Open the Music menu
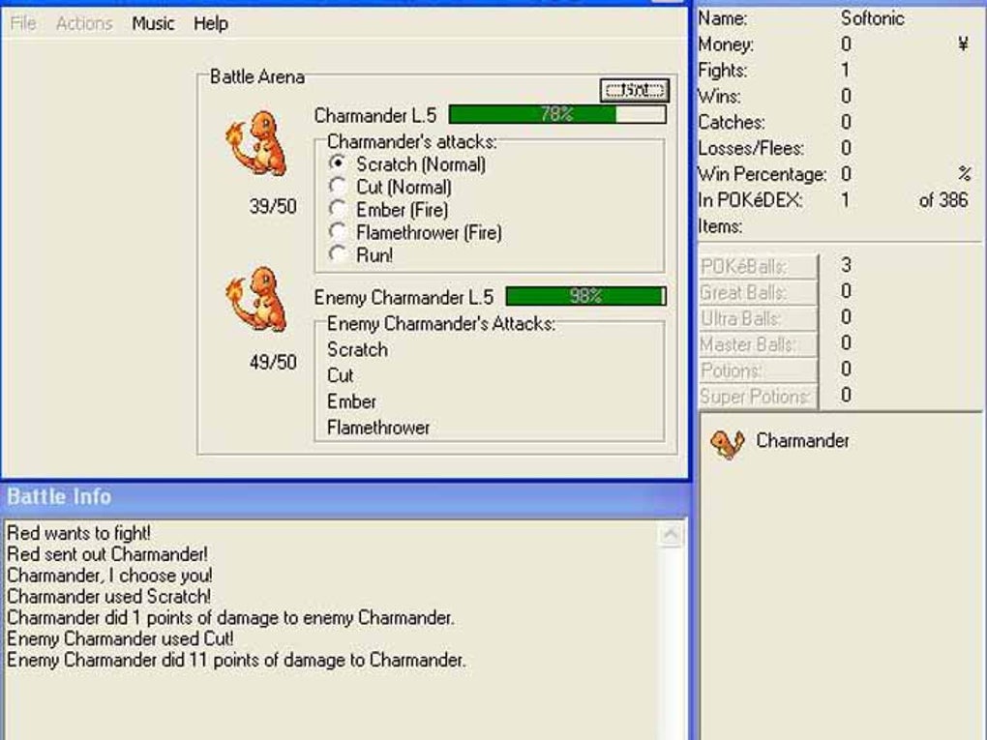The height and width of the screenshot is (740, 987). (153, 23)
